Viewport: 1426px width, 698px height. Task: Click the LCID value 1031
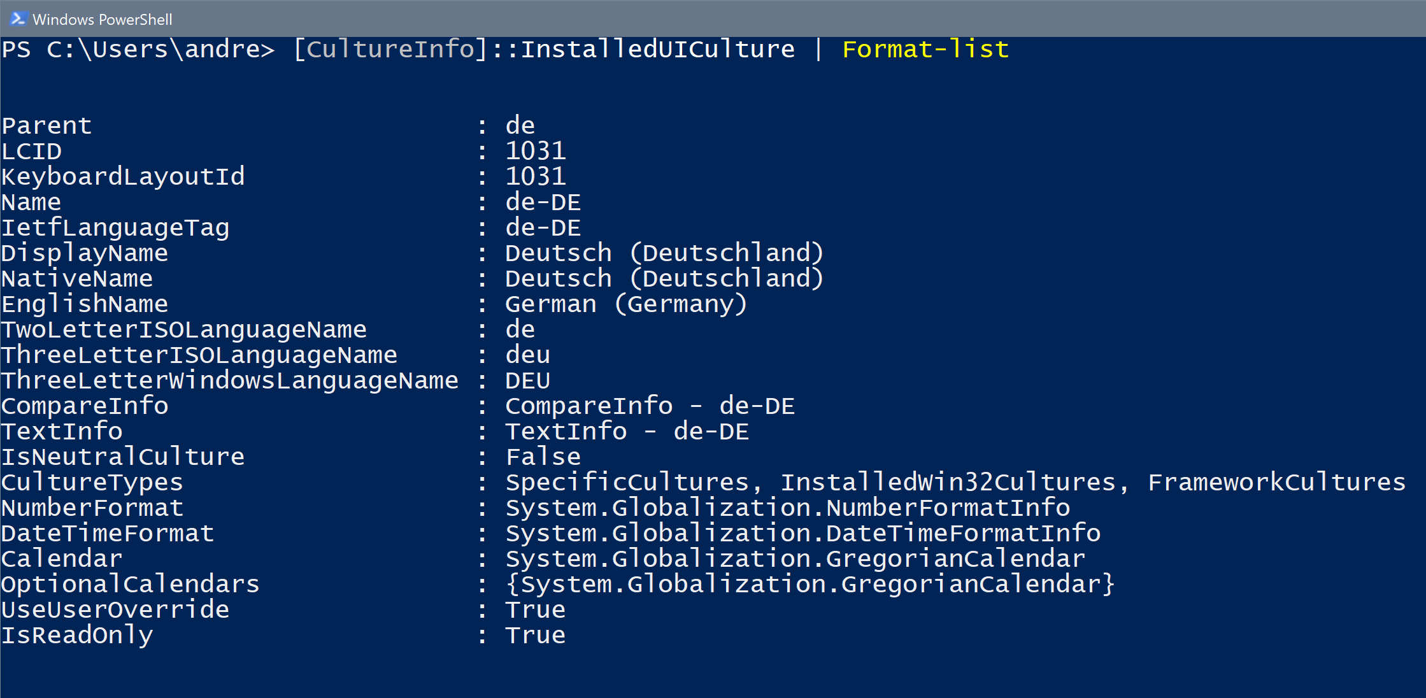pyautogui.click(x=536, y=151)
